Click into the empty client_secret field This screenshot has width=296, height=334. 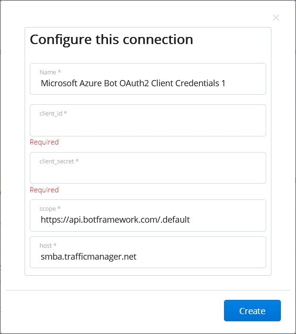point(148,172)
